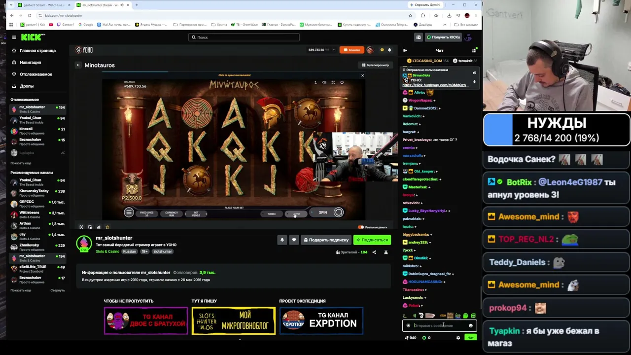Click the Russian language tag
631x355 pixels.
(129, 252)
